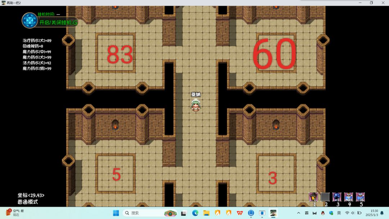
Task: Select quick slot 1 lantern item
Action: pos(313,197)
